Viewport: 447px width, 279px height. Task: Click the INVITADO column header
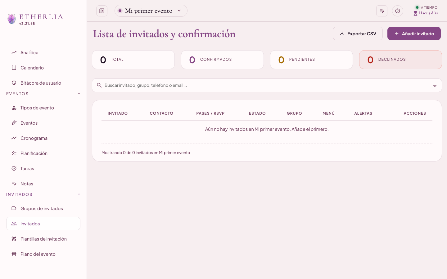[x=118, y=113]
